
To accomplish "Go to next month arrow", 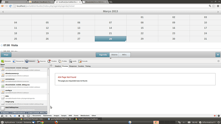I will (x=218, y=12).
